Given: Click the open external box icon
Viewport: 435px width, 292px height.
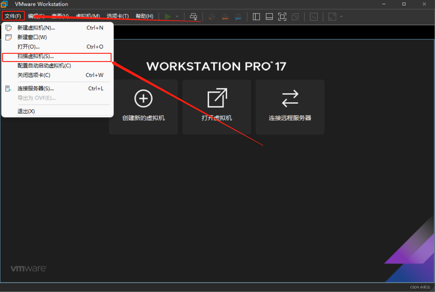Looking at the screenshot, I should pyautogui.click(x=217, y=98).
